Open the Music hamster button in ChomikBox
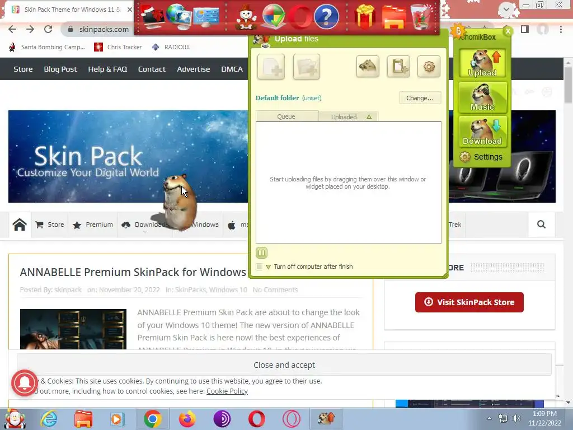Image resolution: width=573 pixels, height=430 pixels. tap(482, 97)
